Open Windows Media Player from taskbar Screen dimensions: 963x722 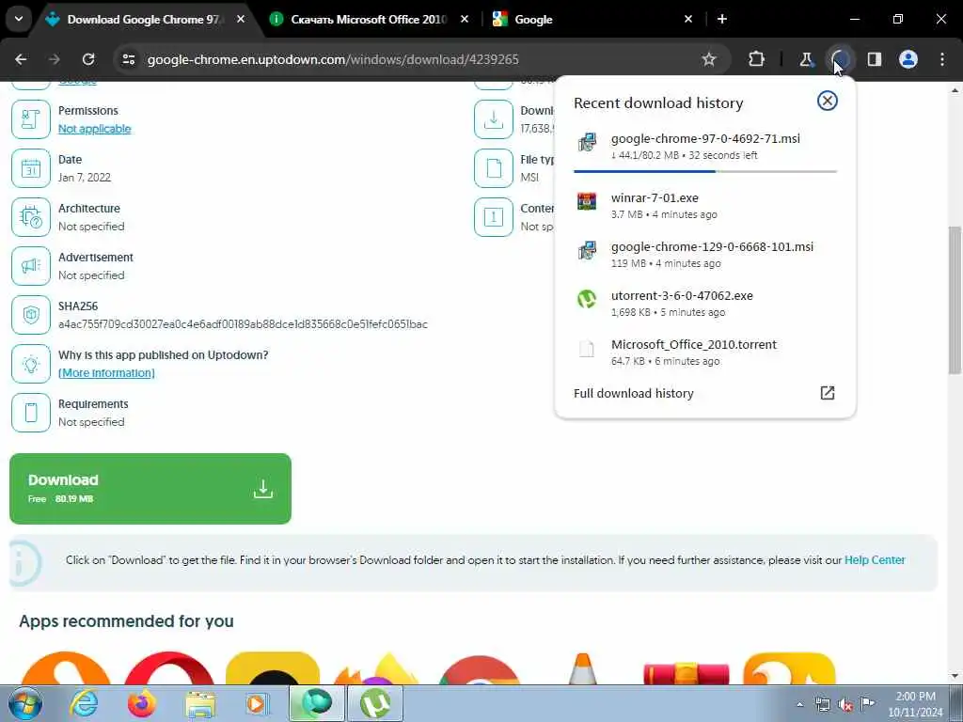click(x=258, y=703)
